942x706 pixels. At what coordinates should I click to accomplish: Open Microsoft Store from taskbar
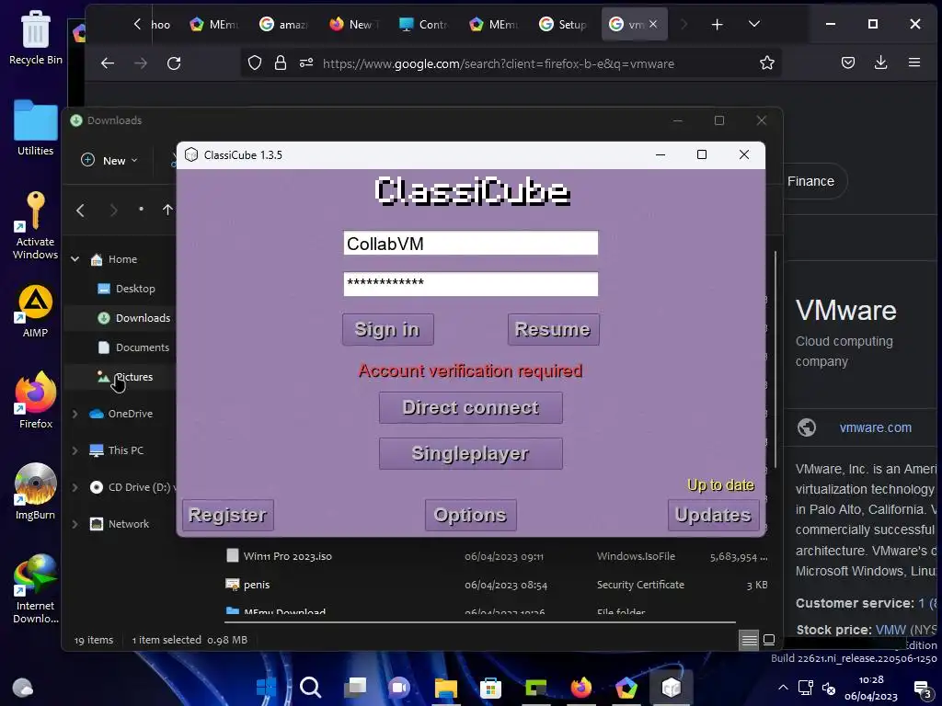[491, 687]
